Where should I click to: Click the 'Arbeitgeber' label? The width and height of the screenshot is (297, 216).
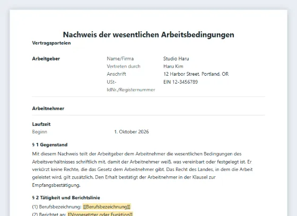click(46, 59)
